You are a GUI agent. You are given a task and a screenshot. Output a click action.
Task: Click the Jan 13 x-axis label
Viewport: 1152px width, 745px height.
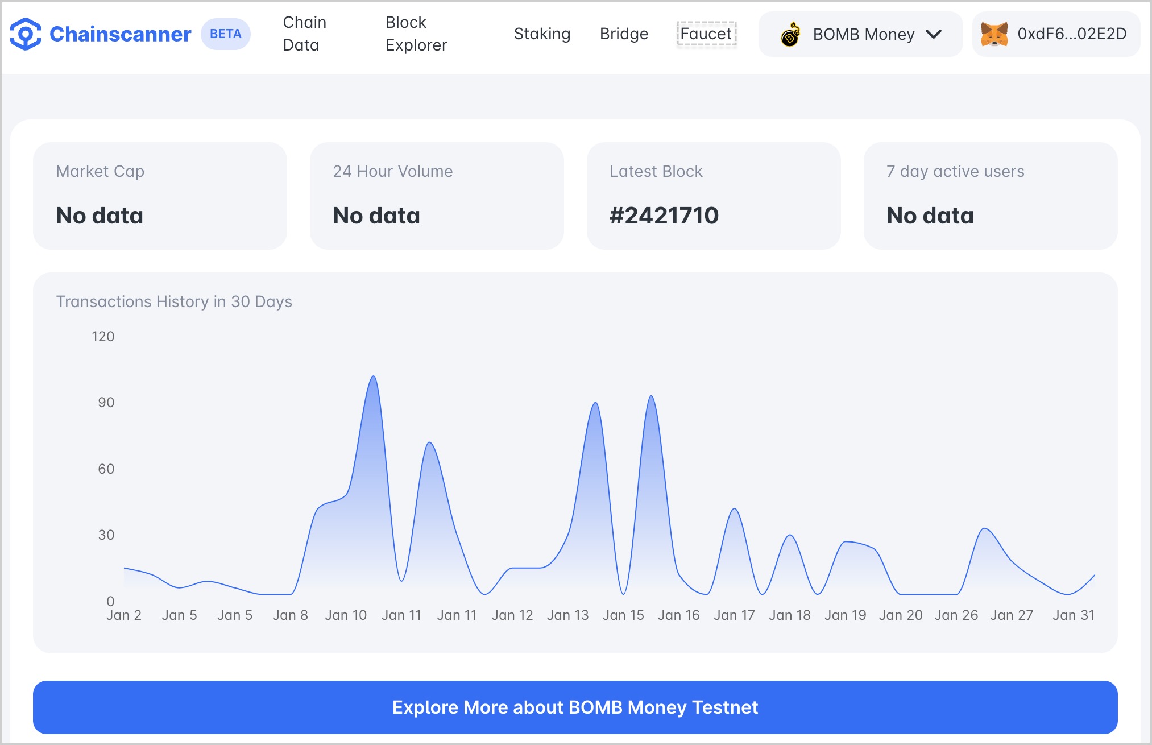click(x=567, y=615)
